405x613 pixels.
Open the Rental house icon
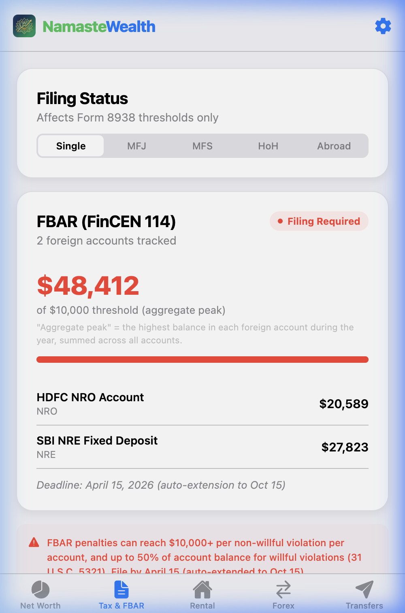[x=202, y=590]
